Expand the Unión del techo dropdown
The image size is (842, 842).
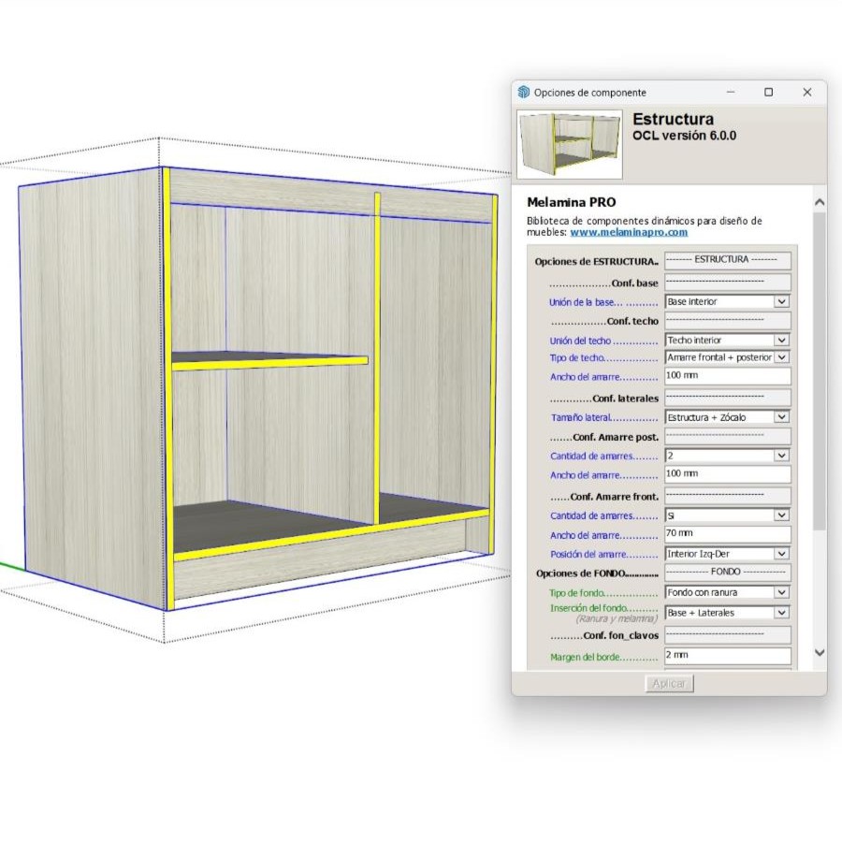point(727,341)
